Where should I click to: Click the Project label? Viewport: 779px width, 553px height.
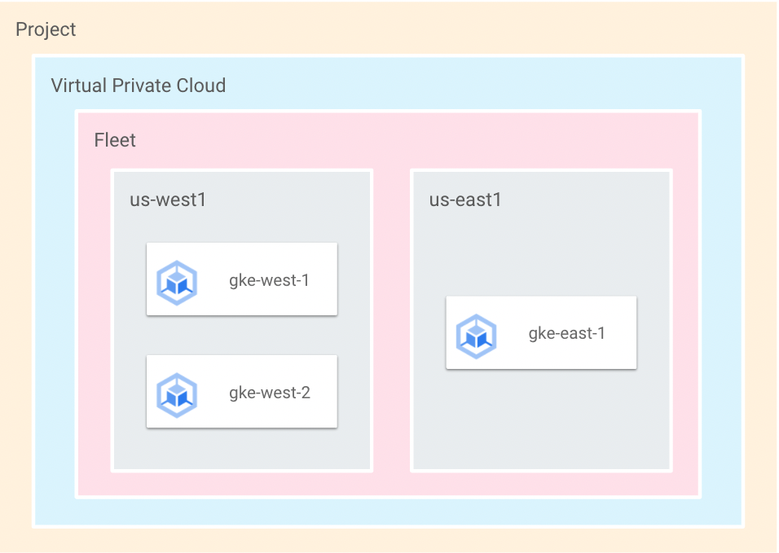point(46,30)
